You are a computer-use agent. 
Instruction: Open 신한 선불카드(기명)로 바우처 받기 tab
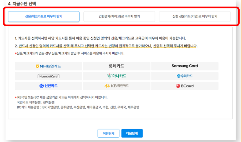pyautogui.click(x=195, y=16)
